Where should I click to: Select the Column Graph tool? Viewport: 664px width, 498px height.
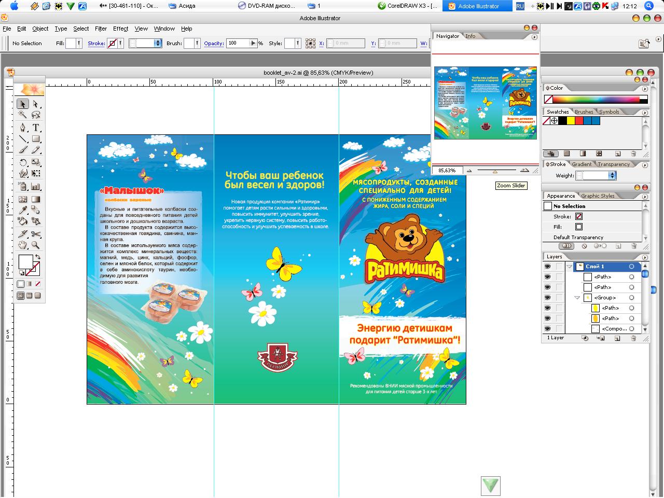[36, 186]
